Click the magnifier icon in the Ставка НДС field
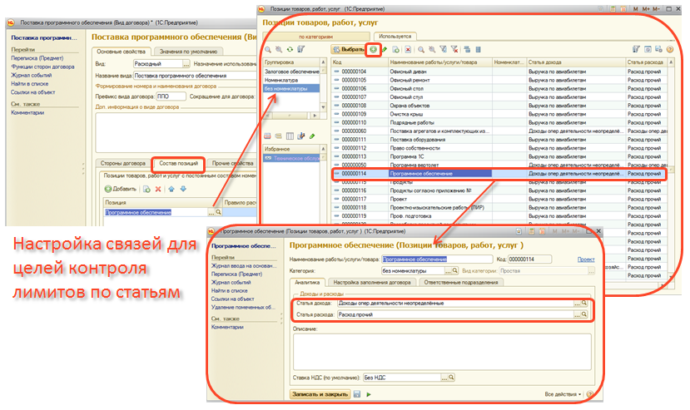This screenshot has height=410, width=690. tap(451, 377)
